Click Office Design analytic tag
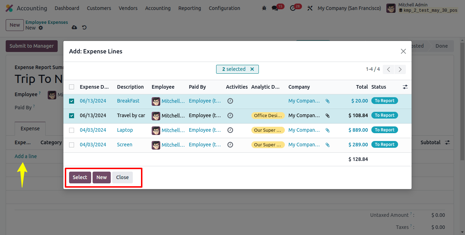Screen dimensions: 465x235 coord(268,115)
